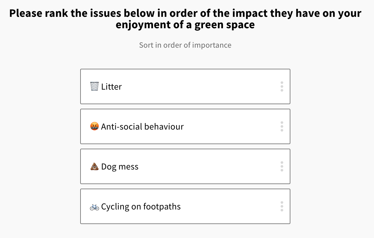The height and width of the screenshot is (238, 374).
Task: Click the wastebasket emoji beside Litter
Action: tap(94, 86)
